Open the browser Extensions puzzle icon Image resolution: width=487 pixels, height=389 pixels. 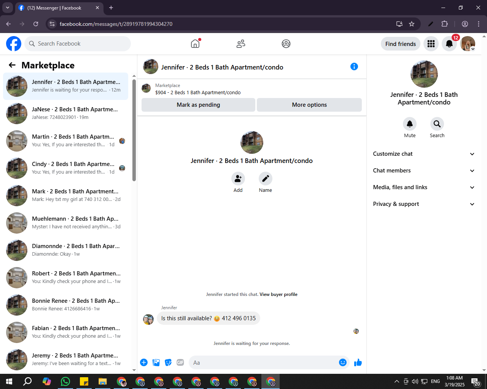444,24
